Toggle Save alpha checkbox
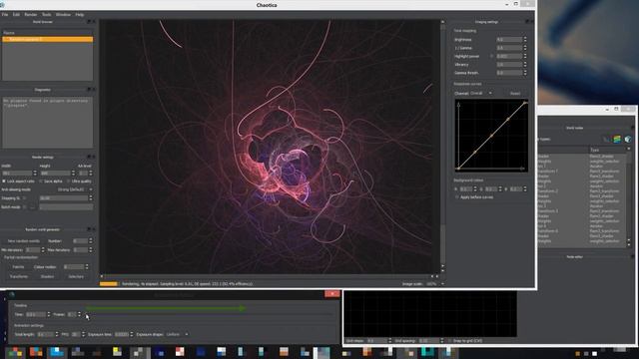 point(41,181)
